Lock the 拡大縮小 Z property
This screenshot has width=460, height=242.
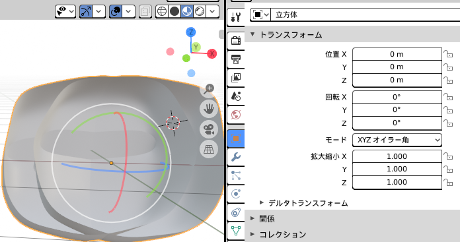(x=448, y=182)
